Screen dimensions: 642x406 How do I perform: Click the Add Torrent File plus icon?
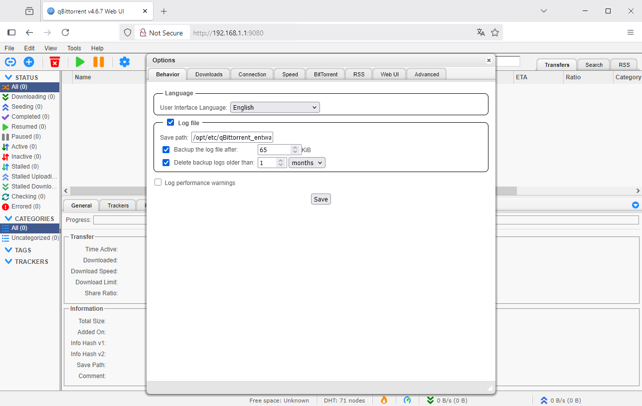point(29,62)
